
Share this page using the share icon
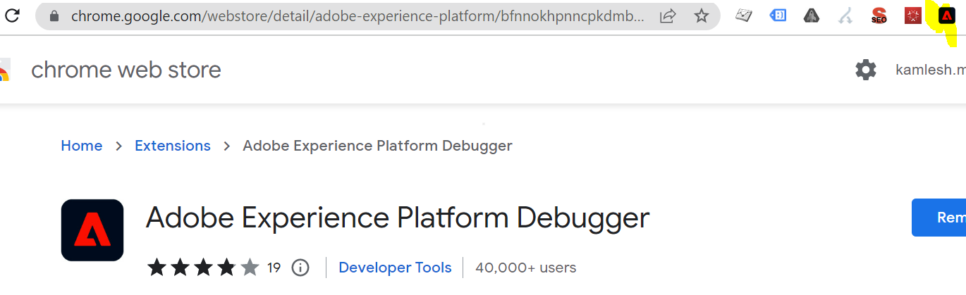tap(668, 15)
